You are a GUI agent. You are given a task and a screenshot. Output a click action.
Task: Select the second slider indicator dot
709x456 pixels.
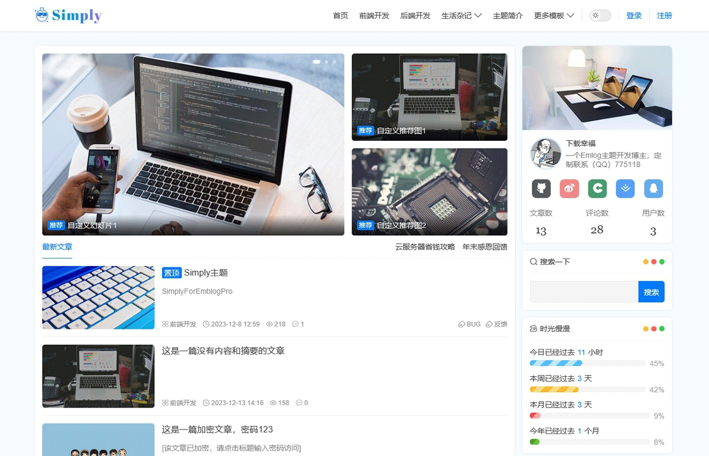pyautogui.click(x=327, y=62)
